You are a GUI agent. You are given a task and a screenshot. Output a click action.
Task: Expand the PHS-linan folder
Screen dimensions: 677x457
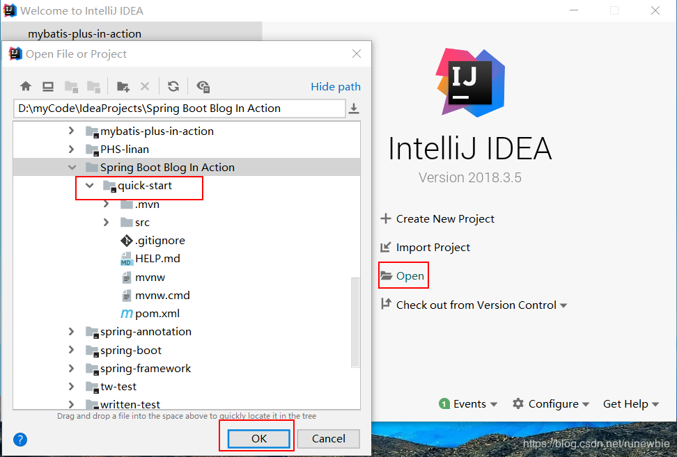click(x=72, y=149)
